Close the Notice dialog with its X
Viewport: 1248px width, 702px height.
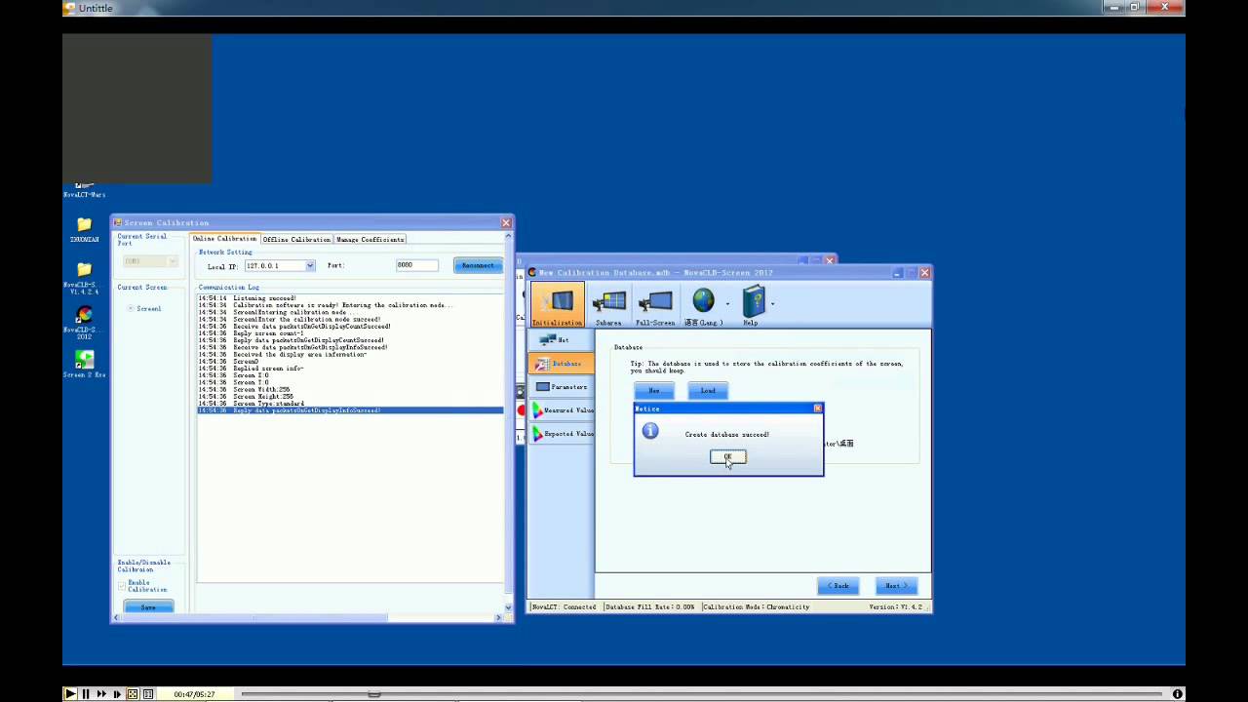click(817, 409)
